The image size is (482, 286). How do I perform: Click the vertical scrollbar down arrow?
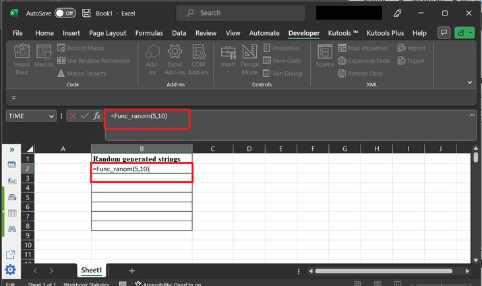(475, 260)
